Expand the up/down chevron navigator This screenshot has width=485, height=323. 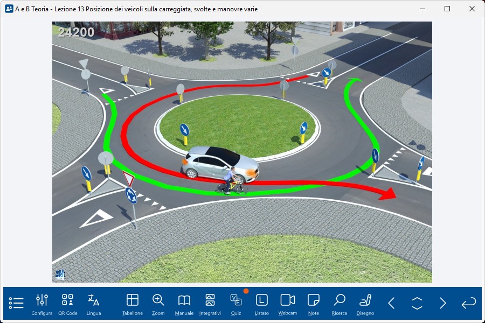click(417, 303)
